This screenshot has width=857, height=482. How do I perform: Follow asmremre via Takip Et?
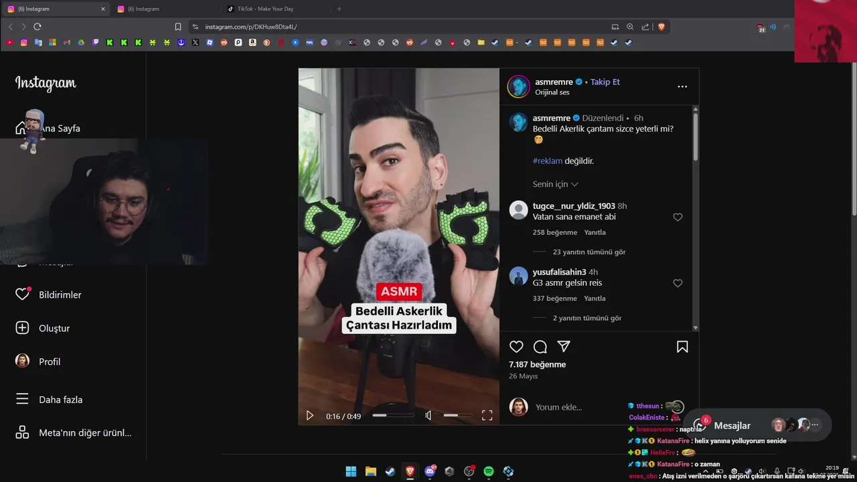605,82
